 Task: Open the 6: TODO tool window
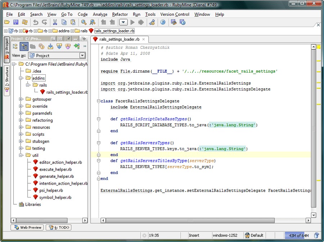(58, 227)
